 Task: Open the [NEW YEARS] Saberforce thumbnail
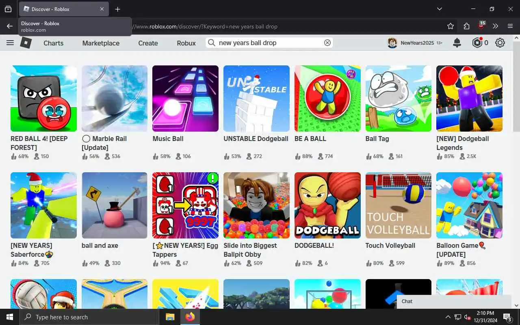click(x=43, y=205)
